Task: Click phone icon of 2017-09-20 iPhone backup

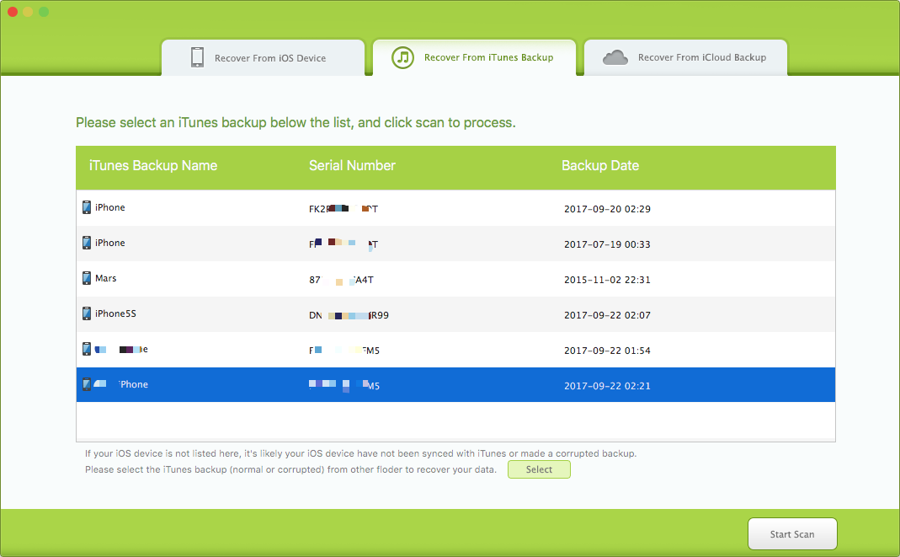Action: pyautogui.click(x=87, y=207)
